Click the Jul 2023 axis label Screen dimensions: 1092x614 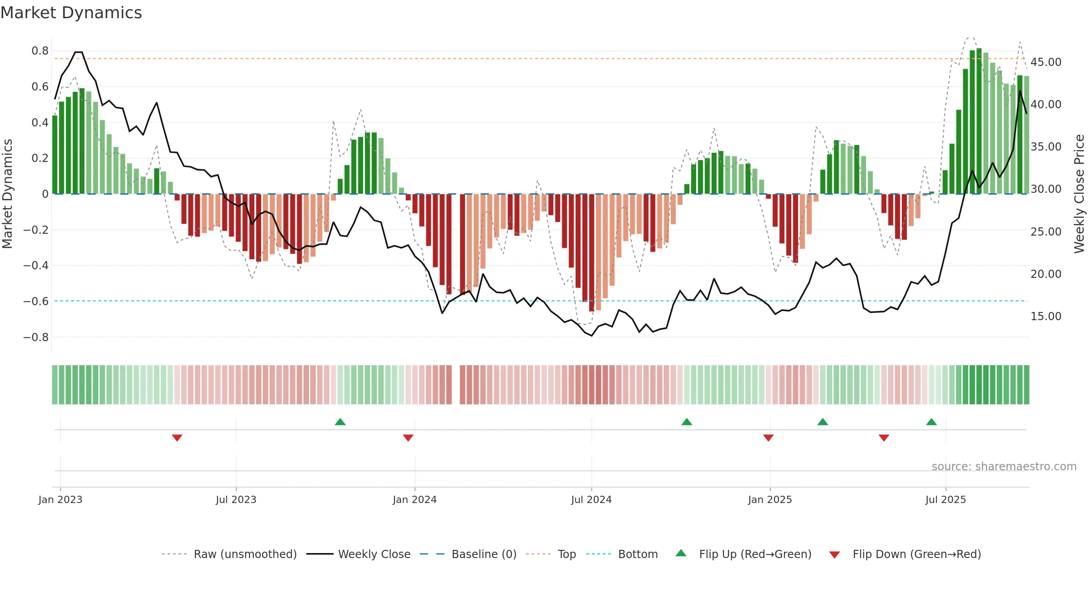click(x=236, y=499)
